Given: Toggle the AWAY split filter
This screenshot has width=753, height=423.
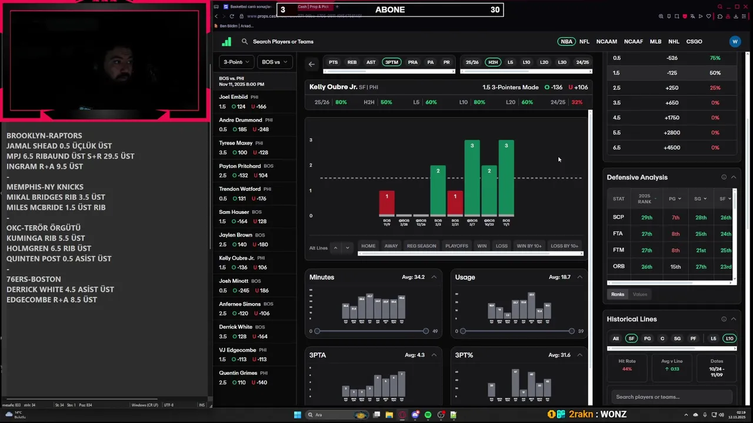Looking at the screenshot, I should pos(391,246).
